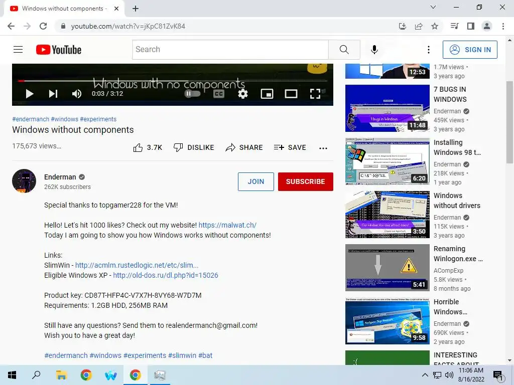Switch to theater mode
Image resolution: width=514 pixels, height=385 pixels.
[291, 94]
